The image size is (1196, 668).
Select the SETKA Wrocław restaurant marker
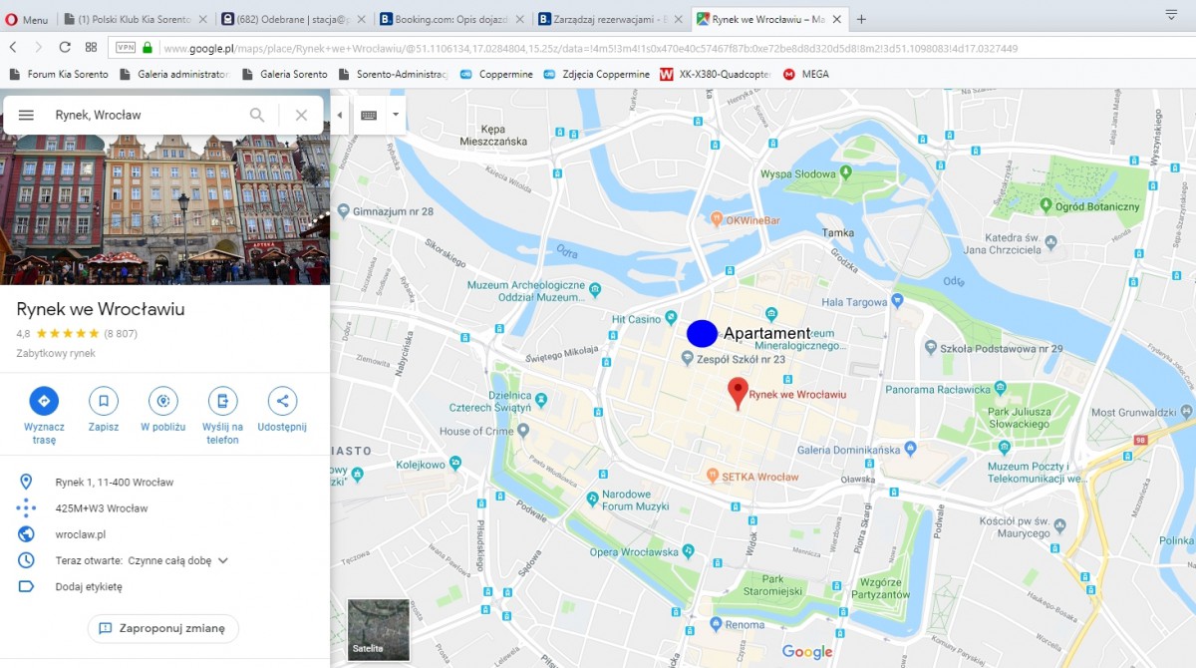point(713,477)
